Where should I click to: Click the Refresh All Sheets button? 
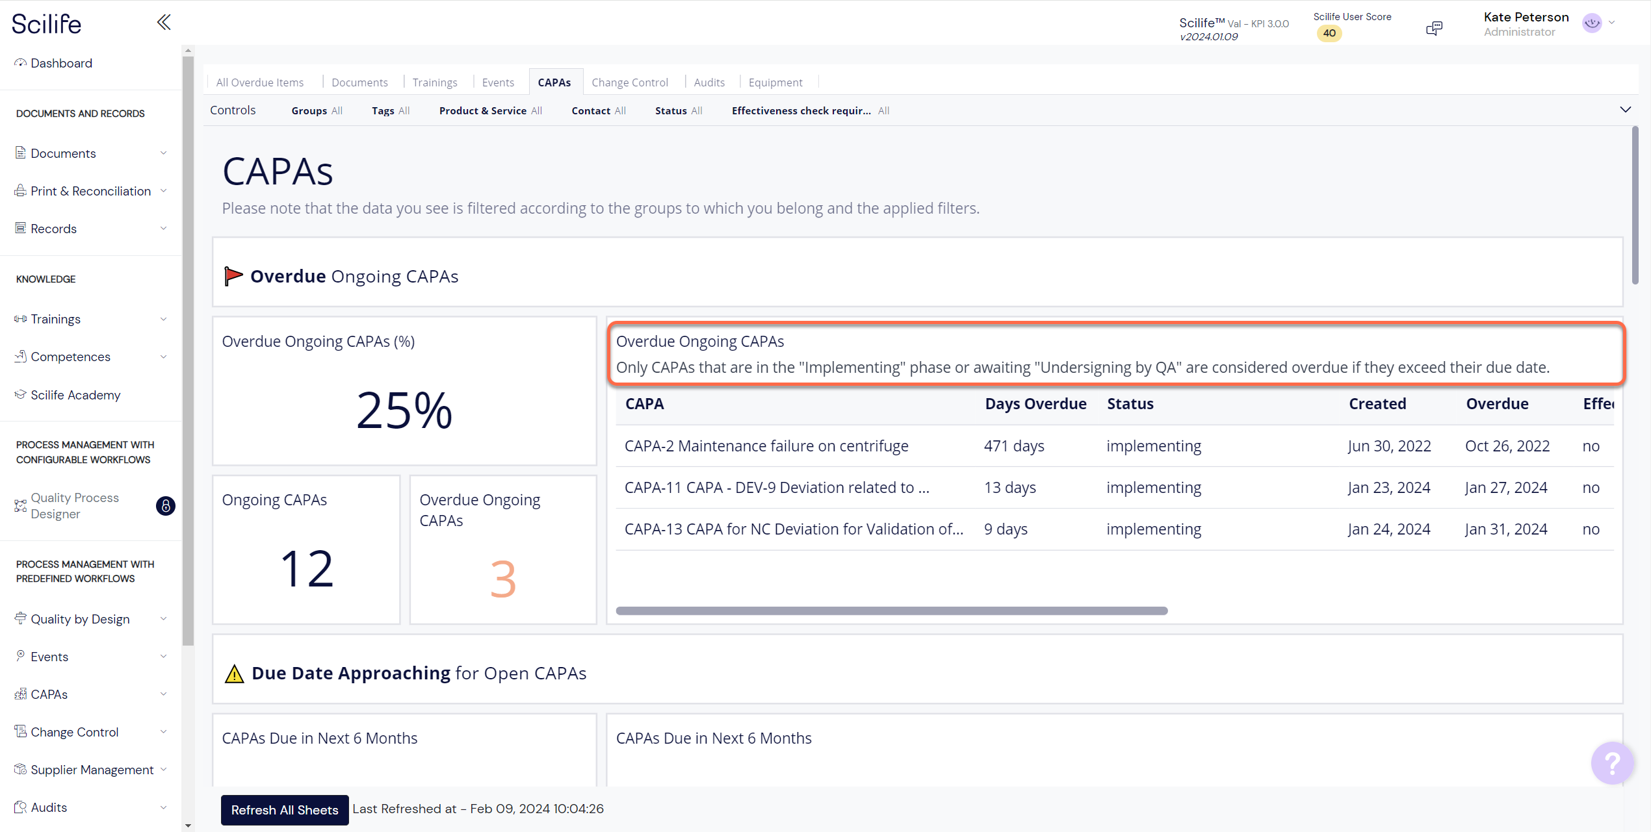click(x=284, y=810)
